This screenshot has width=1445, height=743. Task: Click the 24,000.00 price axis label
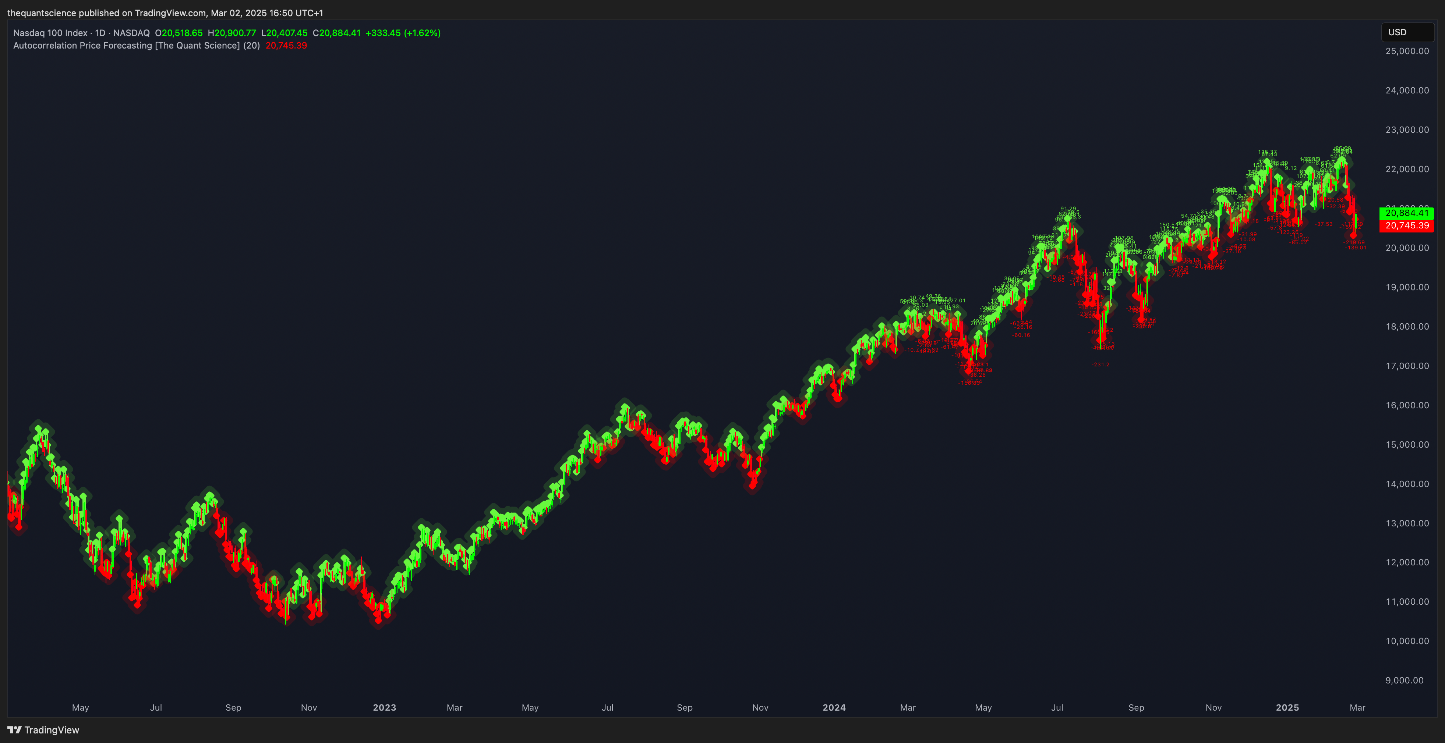(1407, 90)
